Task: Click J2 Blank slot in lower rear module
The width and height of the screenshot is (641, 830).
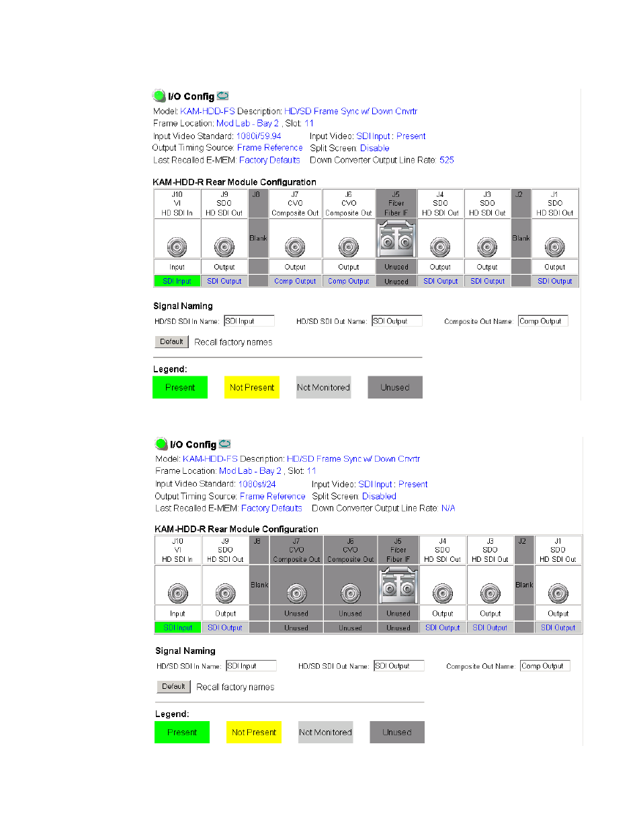Action: click(524, 585)
